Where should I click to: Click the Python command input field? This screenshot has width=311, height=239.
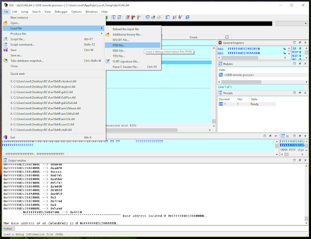click(161, 228)
